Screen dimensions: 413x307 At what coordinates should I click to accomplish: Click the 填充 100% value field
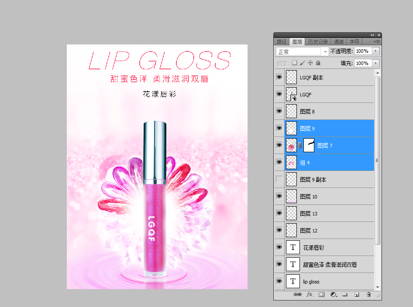point(363,63)
